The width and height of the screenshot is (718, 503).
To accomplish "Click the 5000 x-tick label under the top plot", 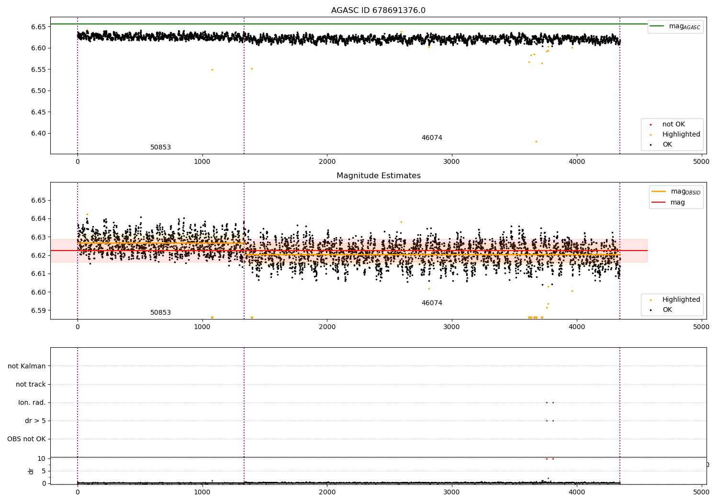I will 701,161.
